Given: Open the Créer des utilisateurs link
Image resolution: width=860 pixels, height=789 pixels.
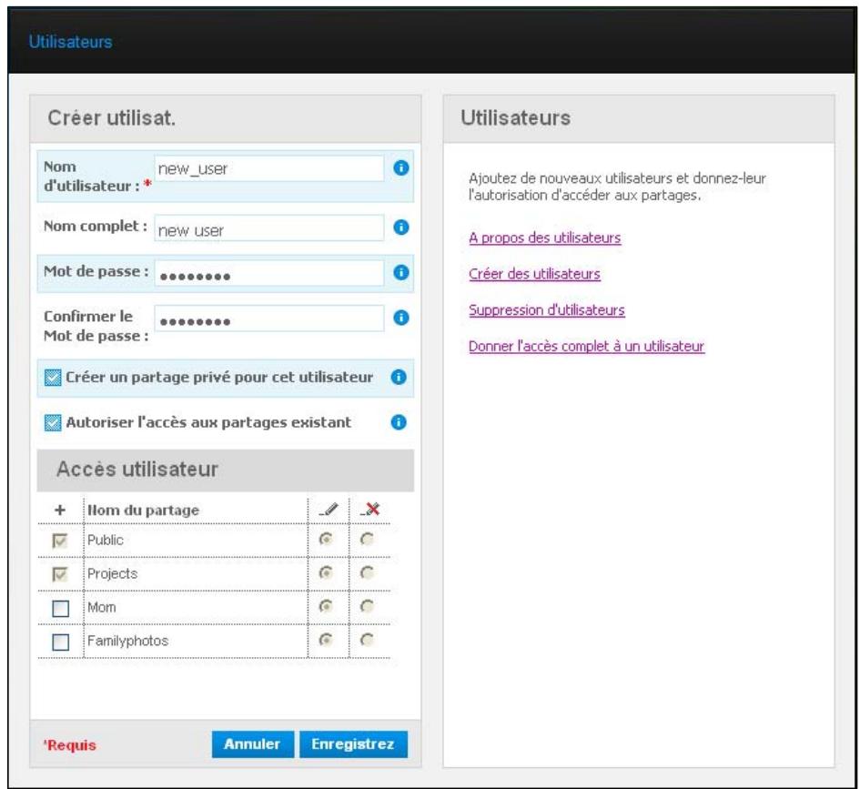Looking at the screenshot, I should pyautogui.click(x=534, y=274).
